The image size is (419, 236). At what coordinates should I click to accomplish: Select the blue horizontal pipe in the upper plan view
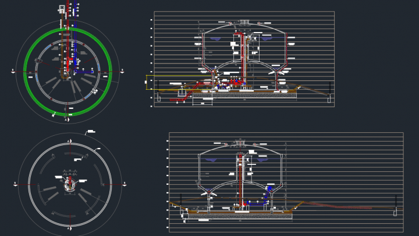(84, 72)
